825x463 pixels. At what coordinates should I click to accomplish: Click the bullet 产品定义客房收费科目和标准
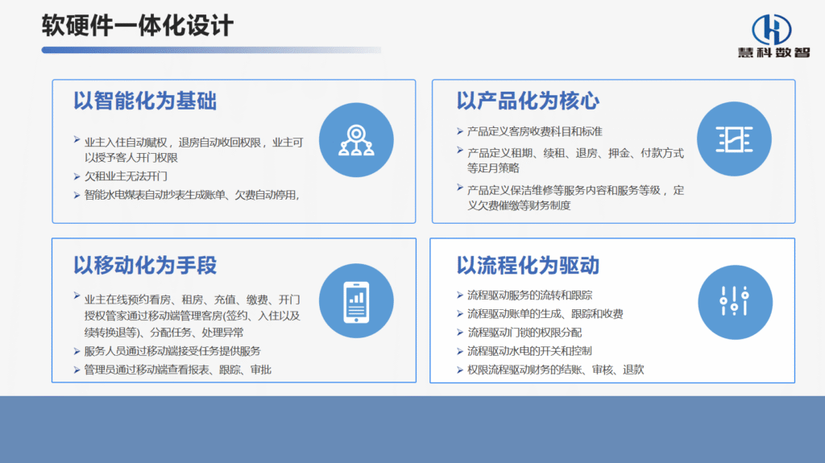point(535,131)
